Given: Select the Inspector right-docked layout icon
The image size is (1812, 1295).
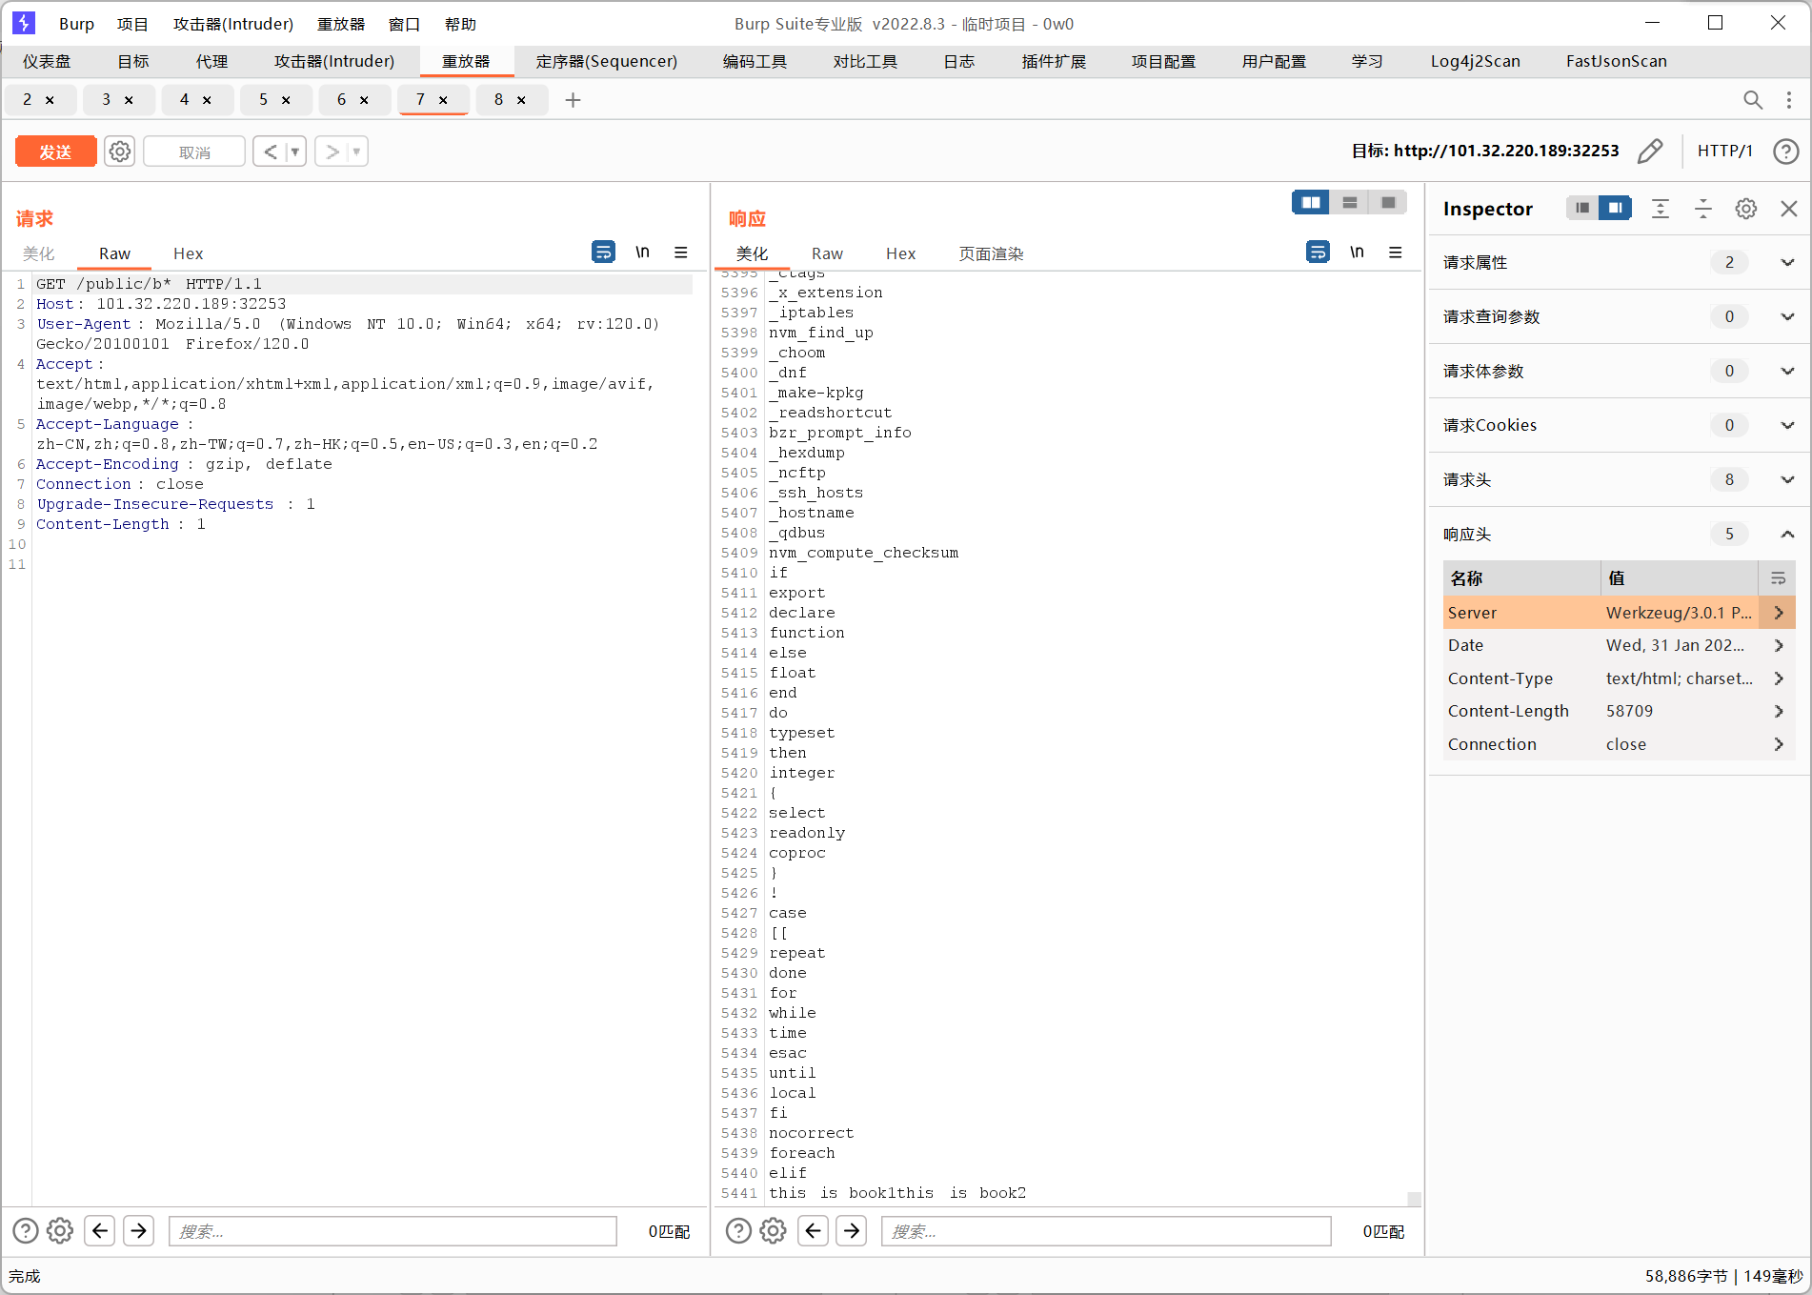Looking at the screenshot, I should 1615,208.
